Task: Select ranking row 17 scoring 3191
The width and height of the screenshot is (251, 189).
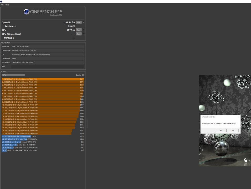Action: [x=43, y=125]
